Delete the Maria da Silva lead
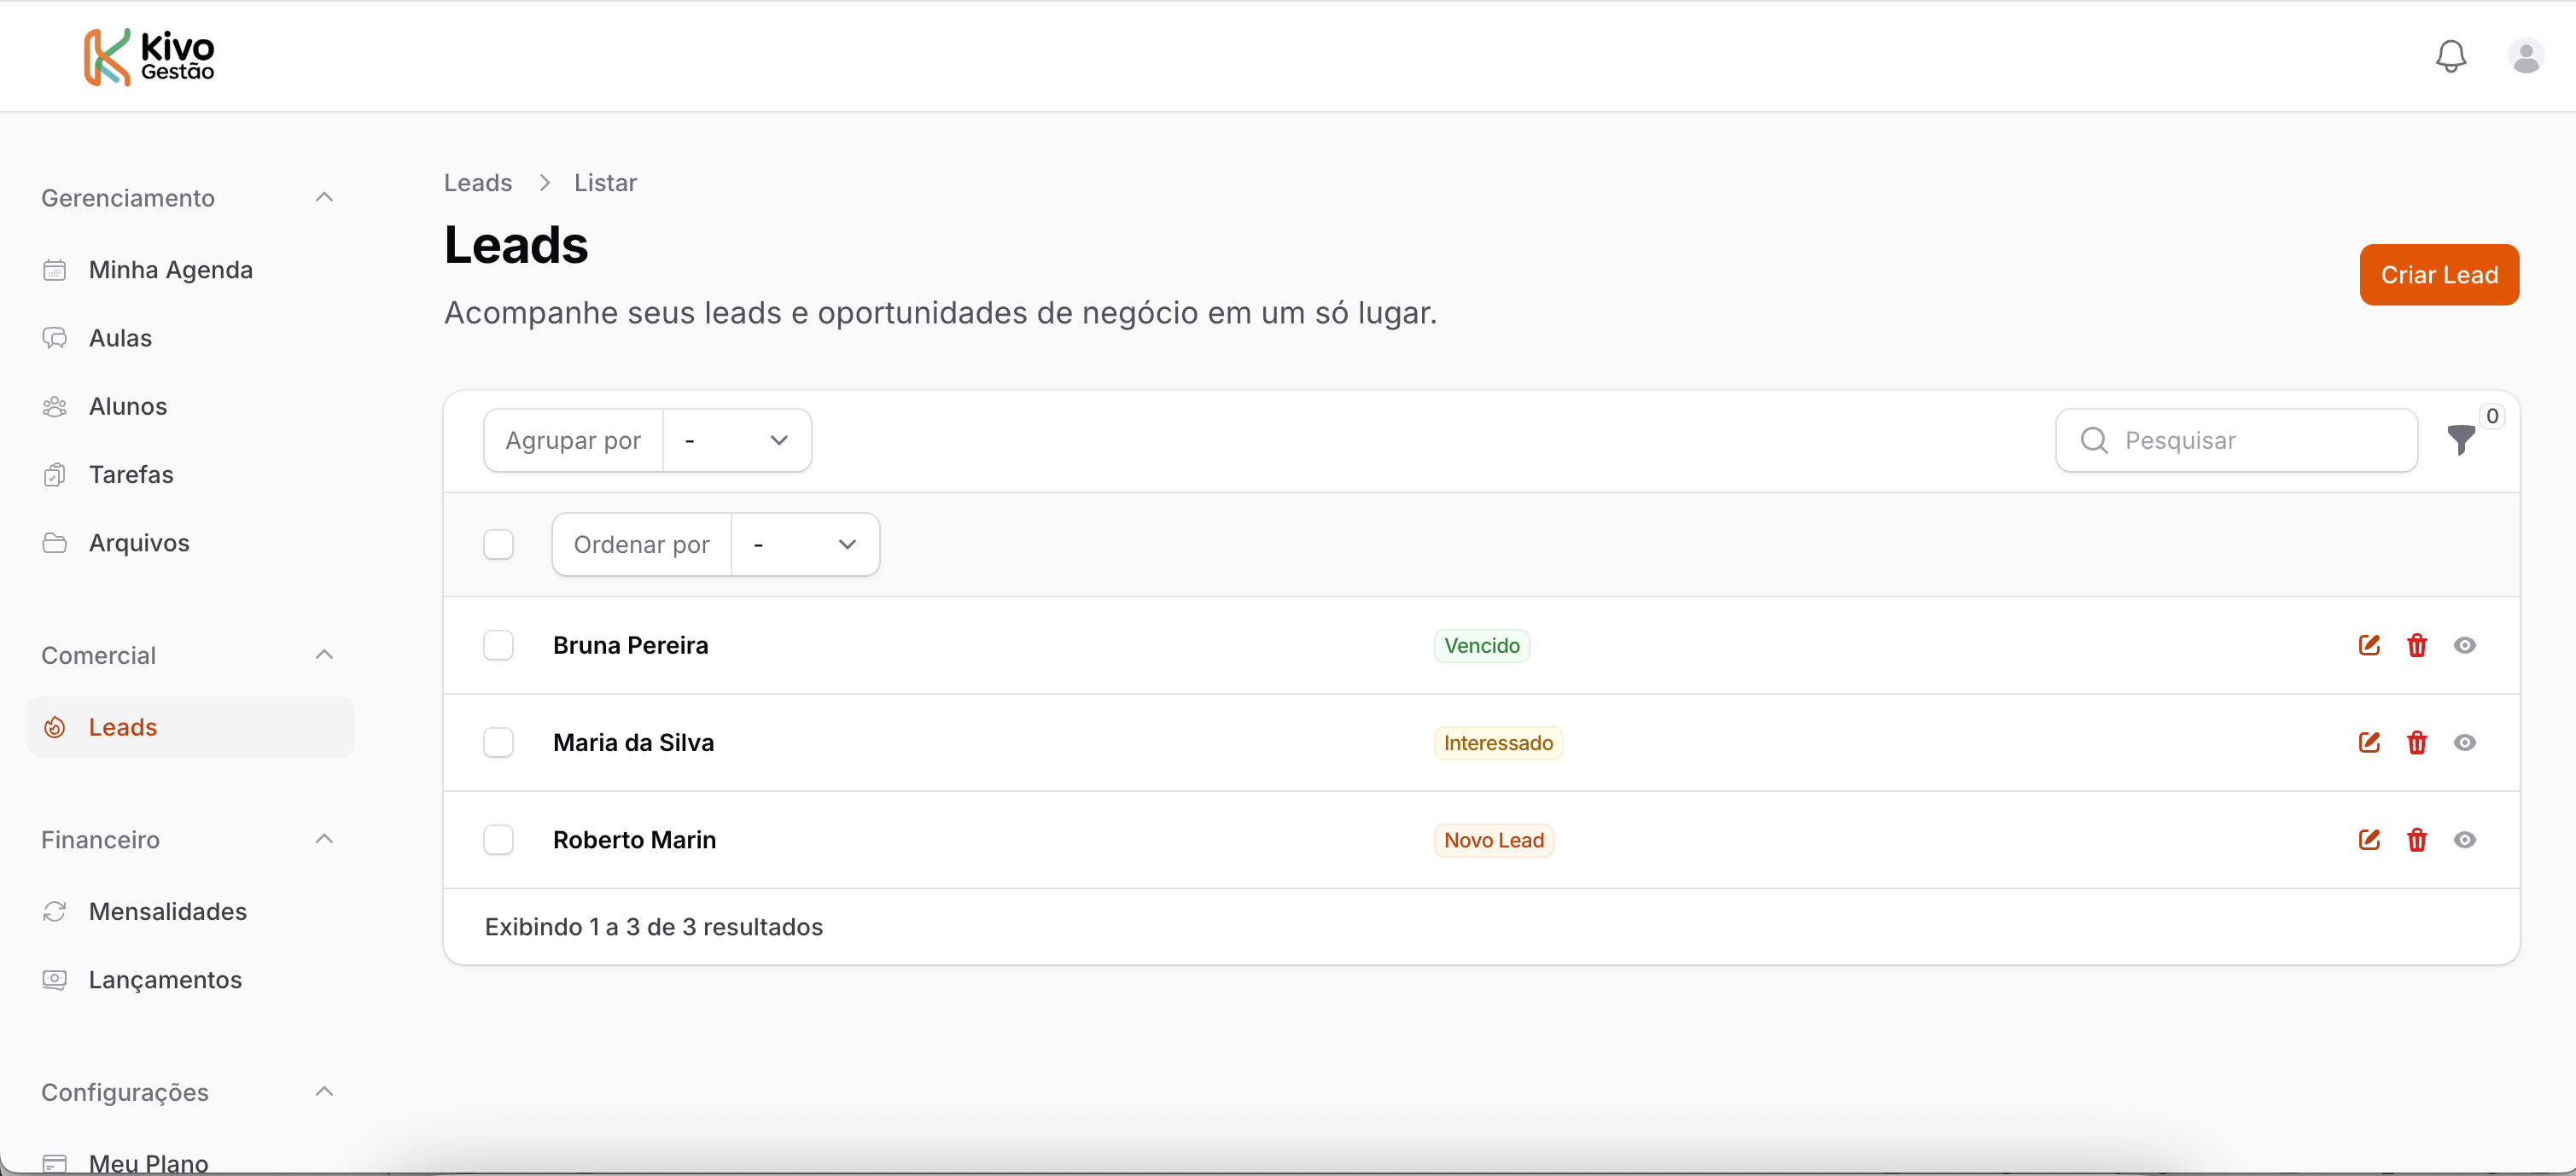Viewport: 2576px width, 1176px height. coord(2416,742)
